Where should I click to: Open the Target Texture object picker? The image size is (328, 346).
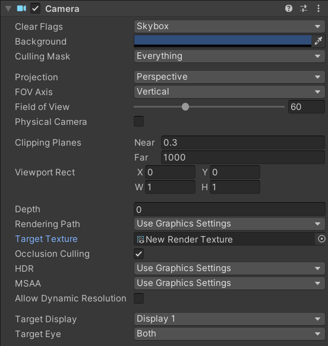pos(321,238)
